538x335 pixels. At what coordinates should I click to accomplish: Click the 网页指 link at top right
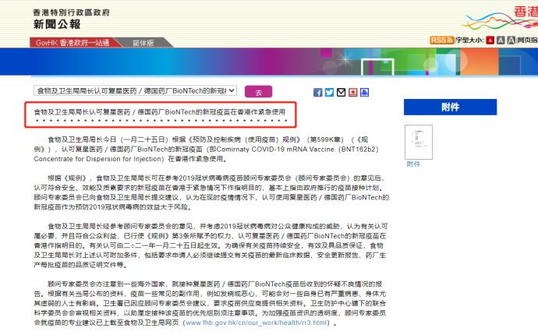tap(527, 40)
